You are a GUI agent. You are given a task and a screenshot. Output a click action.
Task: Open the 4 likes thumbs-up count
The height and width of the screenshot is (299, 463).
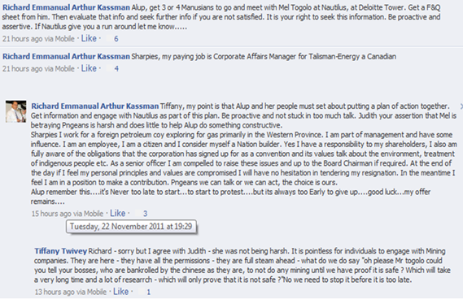click(113, 69)
